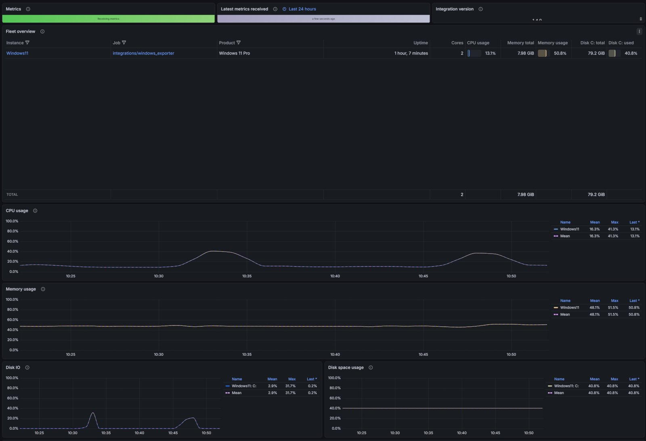Click the Mean series color swatch in CPU legend
This screenshot has width=646, height=441.
tap(556, 236)
